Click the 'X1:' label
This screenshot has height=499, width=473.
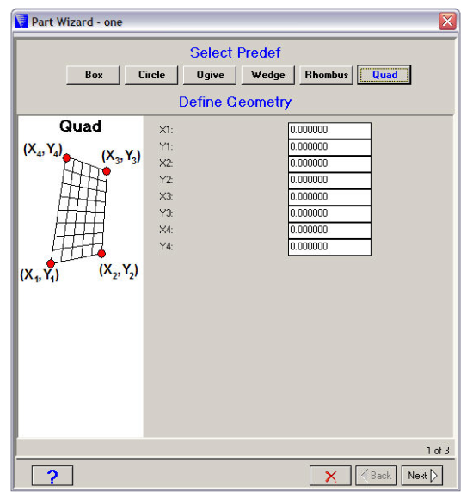166,130
